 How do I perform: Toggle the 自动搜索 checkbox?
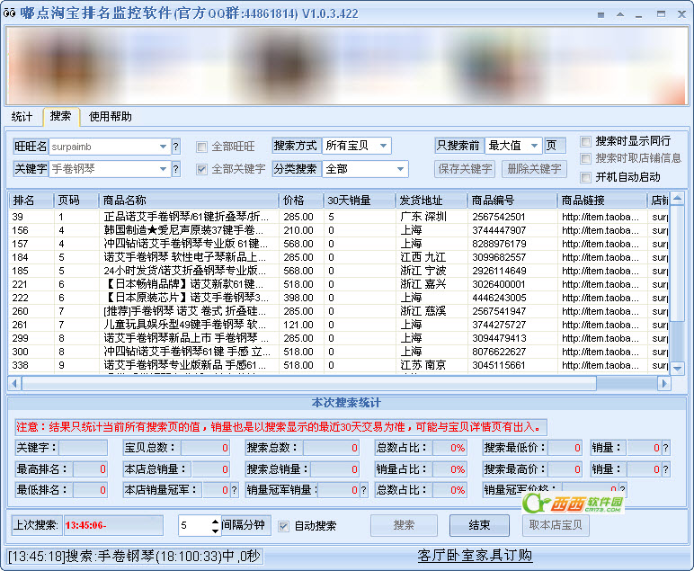[283, 526]
